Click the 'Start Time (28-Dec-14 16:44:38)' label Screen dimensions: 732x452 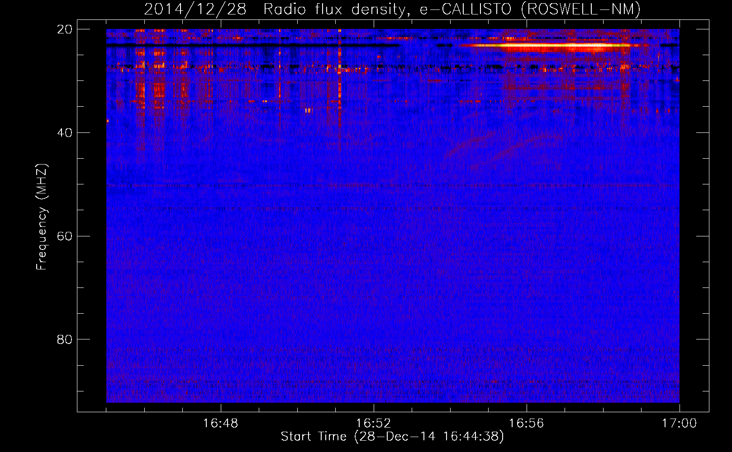coord(392,437)
